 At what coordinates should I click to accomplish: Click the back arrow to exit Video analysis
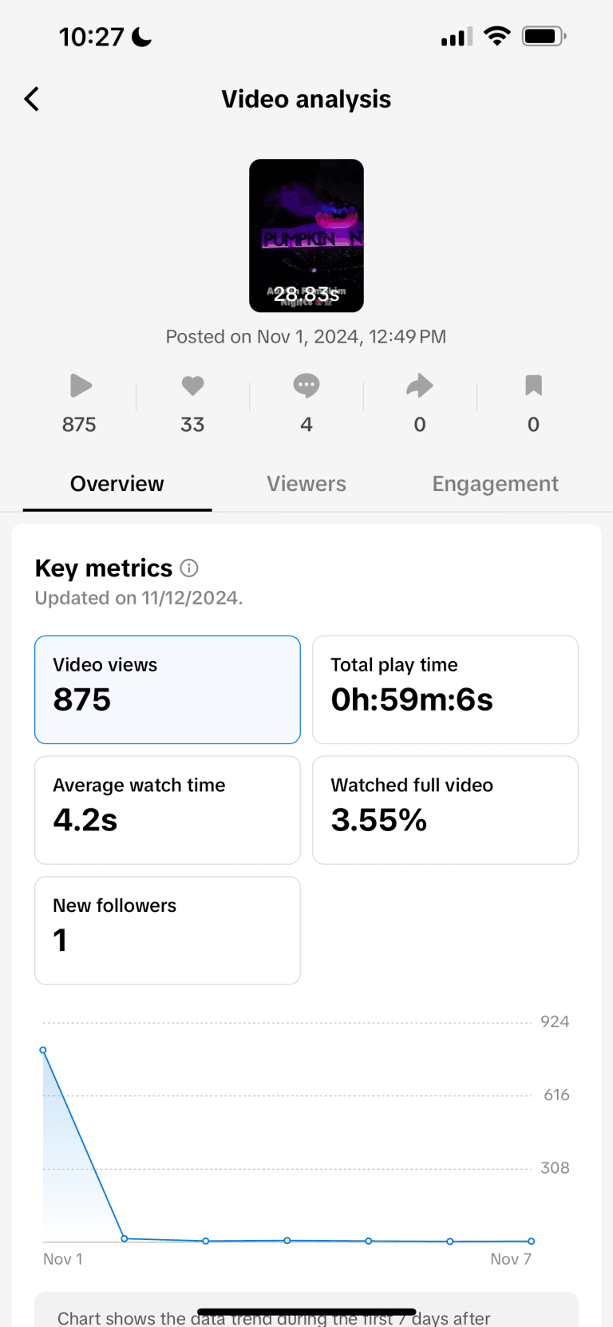pos(31,98)
